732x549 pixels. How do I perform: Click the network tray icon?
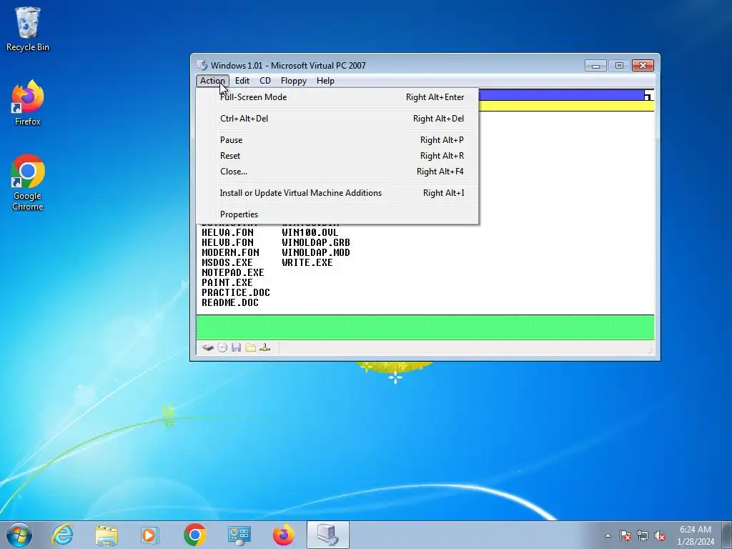click(x=643, y=535)
